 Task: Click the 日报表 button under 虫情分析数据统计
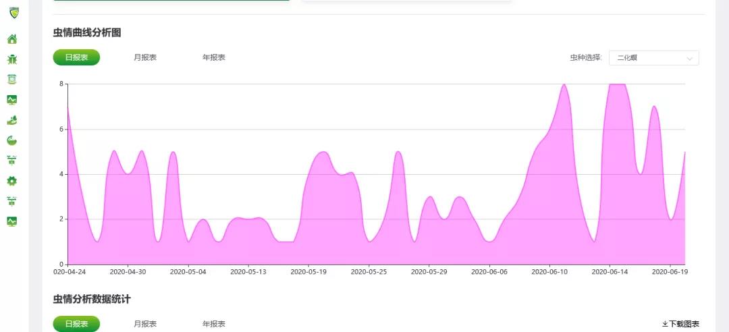[x=76, y=324]
